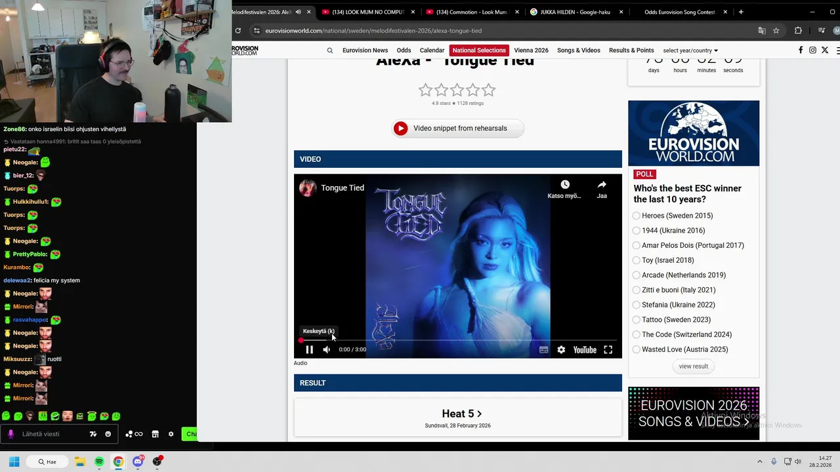The image size is (840, 472).
Task: Select Amar Pelos Dois (Portugal 2017) option
Action: coord(636,245)
